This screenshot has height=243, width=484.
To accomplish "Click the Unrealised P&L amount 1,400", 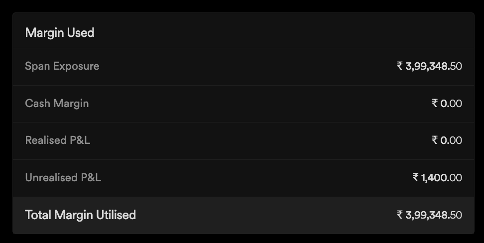I will 434,178.
